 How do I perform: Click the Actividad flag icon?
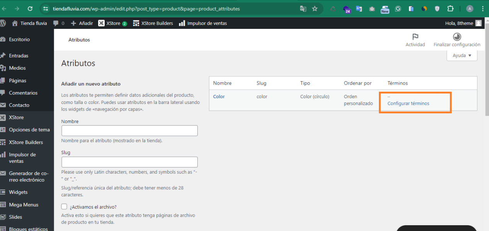[x=415, y=37]
